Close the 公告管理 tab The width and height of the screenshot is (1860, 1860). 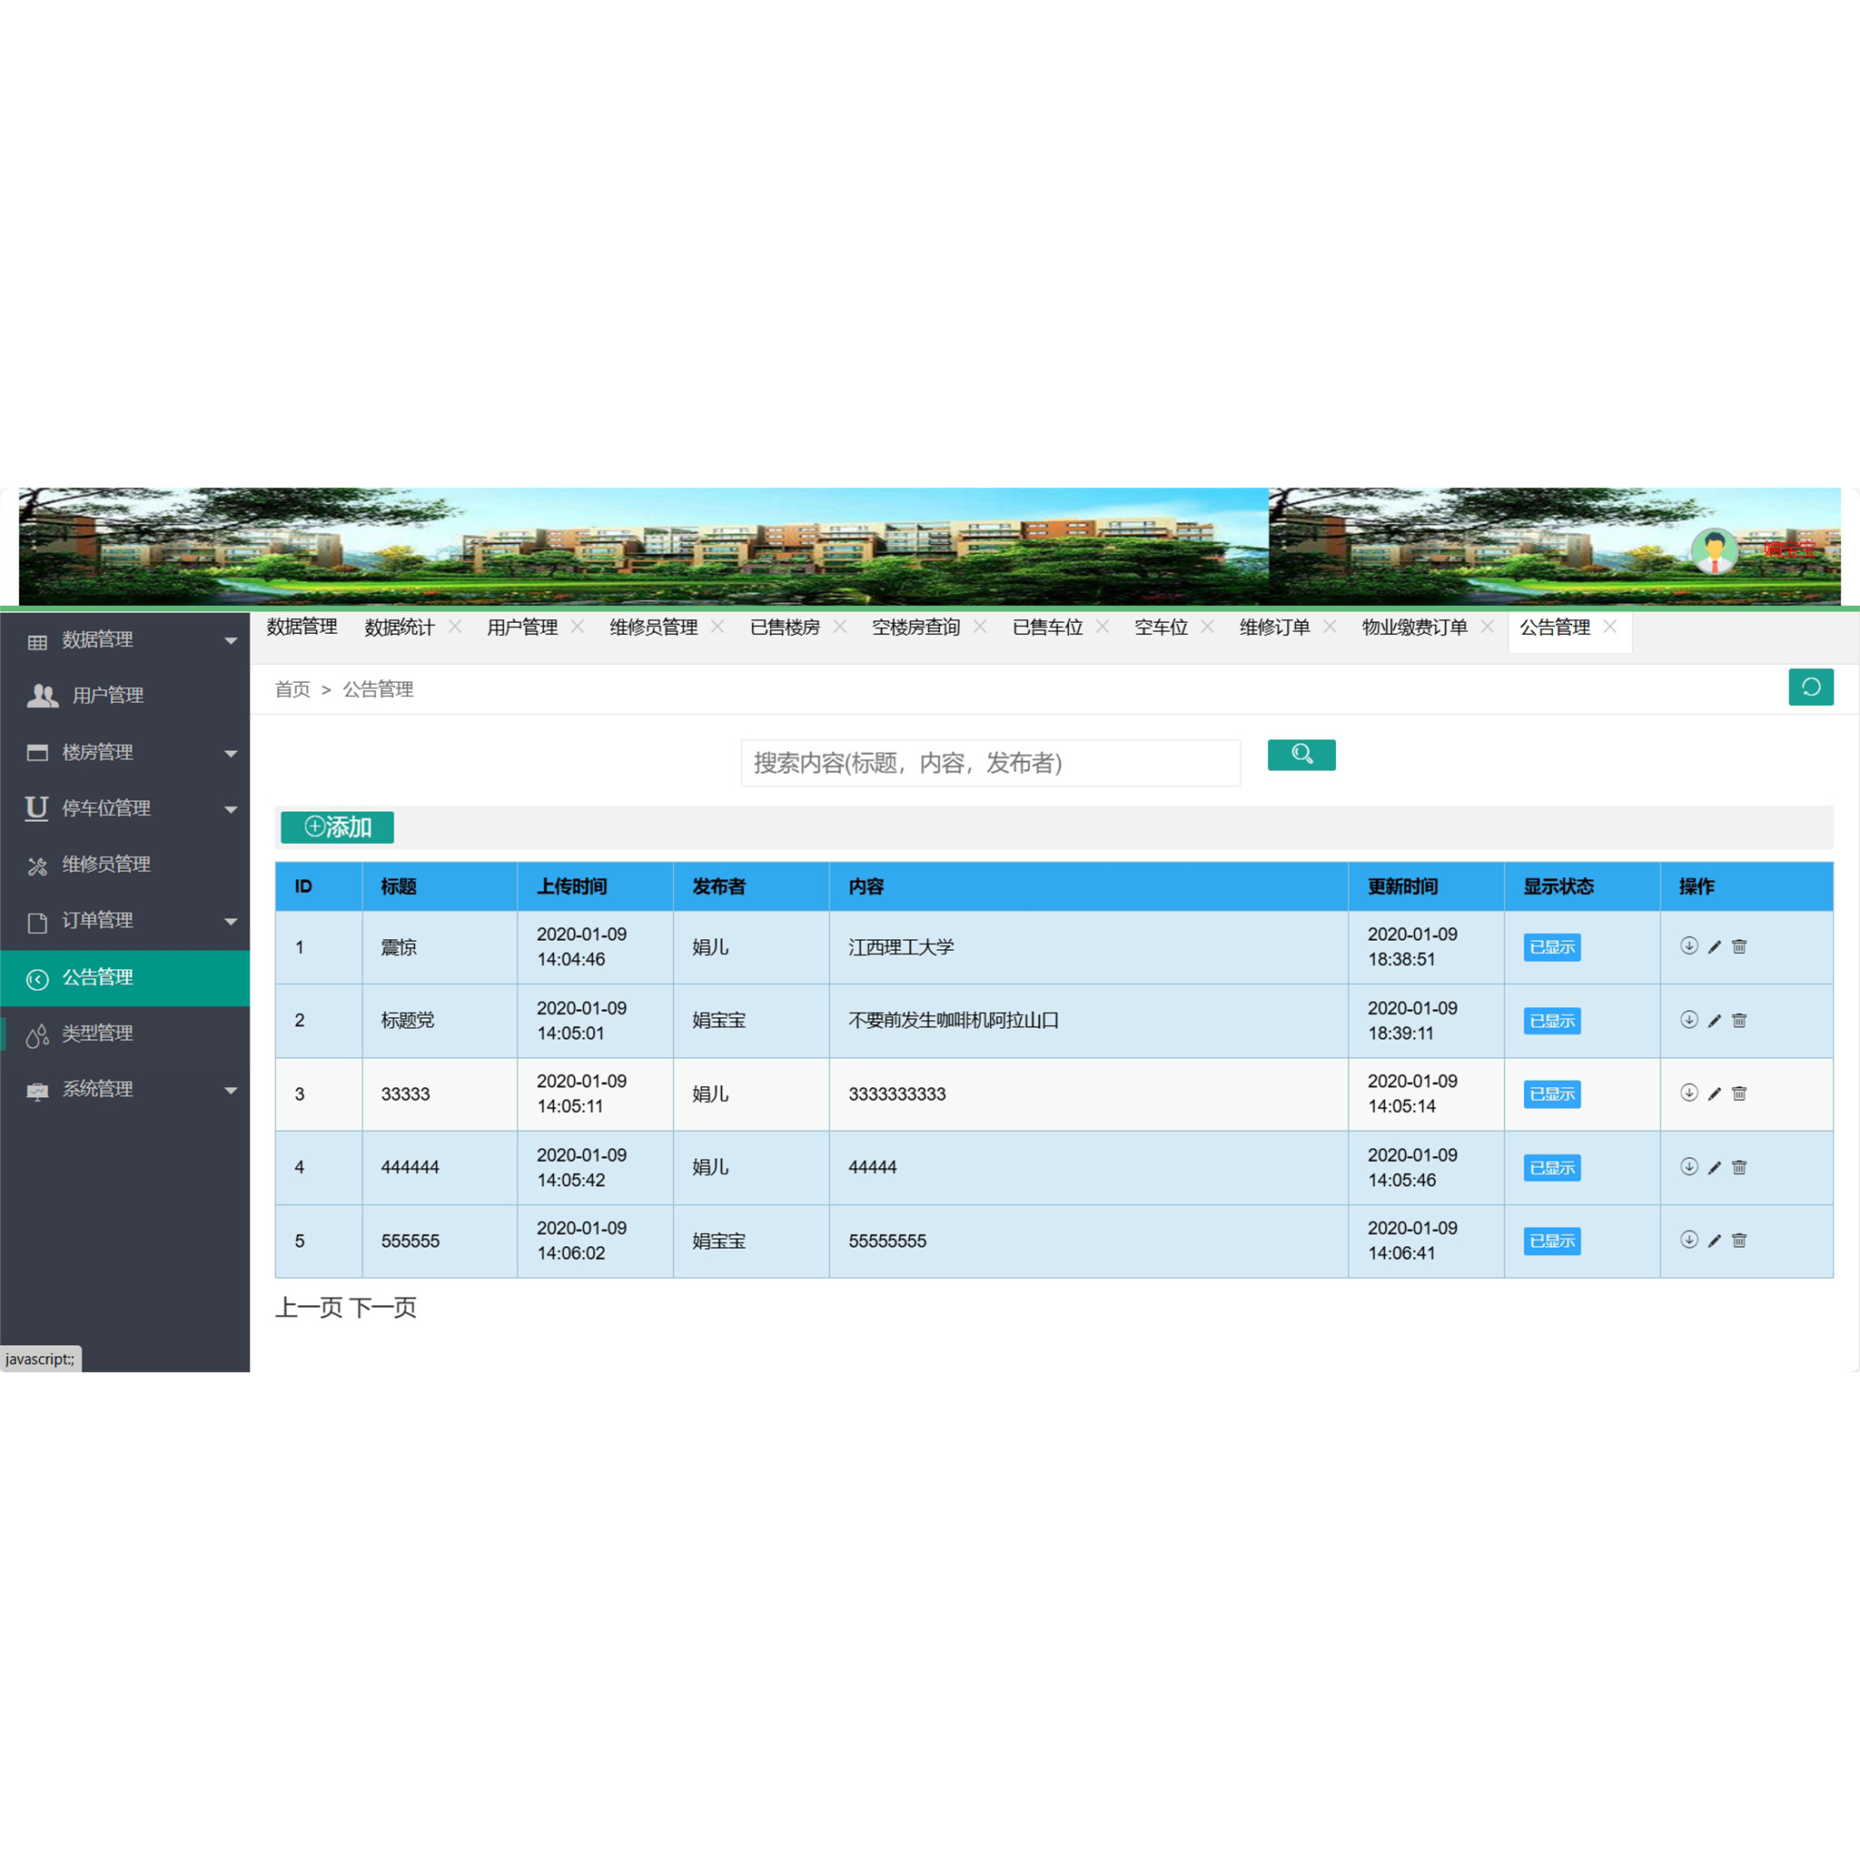coord(1609,626)
